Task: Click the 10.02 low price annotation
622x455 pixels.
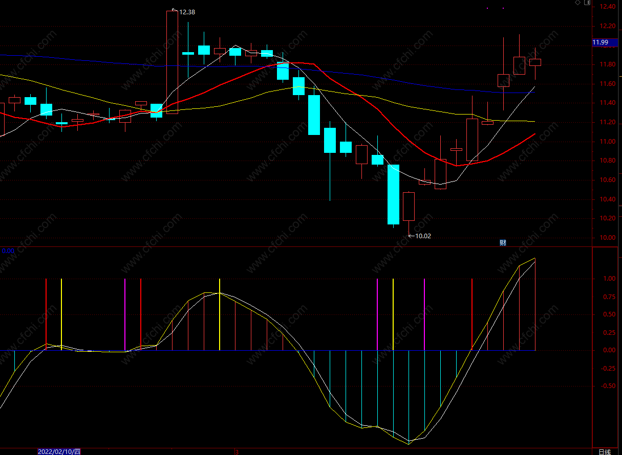Action: (423, 236)
